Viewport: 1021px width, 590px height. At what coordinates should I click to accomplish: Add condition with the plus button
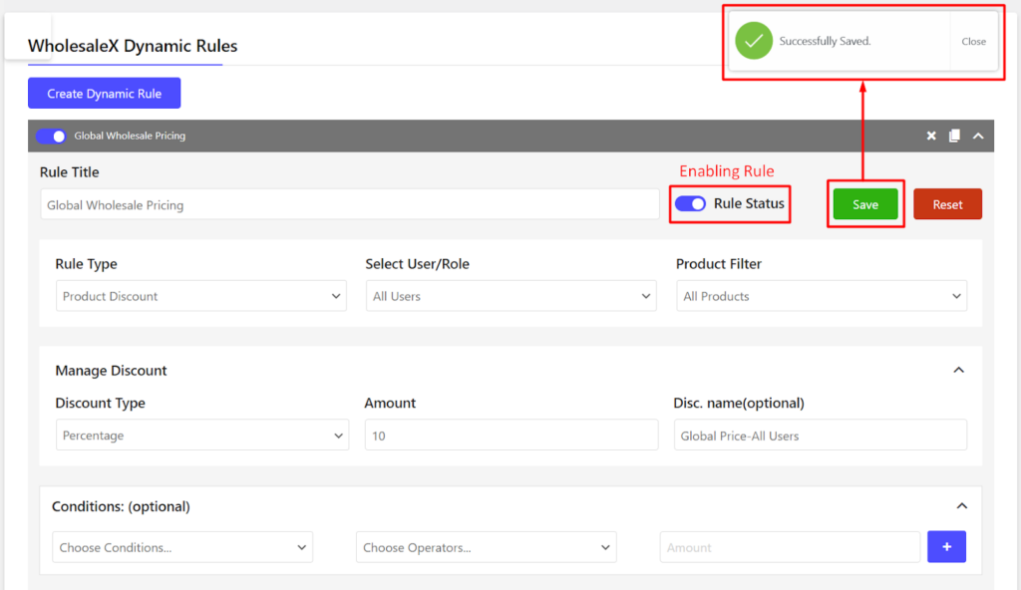click(x=946, y=547)
